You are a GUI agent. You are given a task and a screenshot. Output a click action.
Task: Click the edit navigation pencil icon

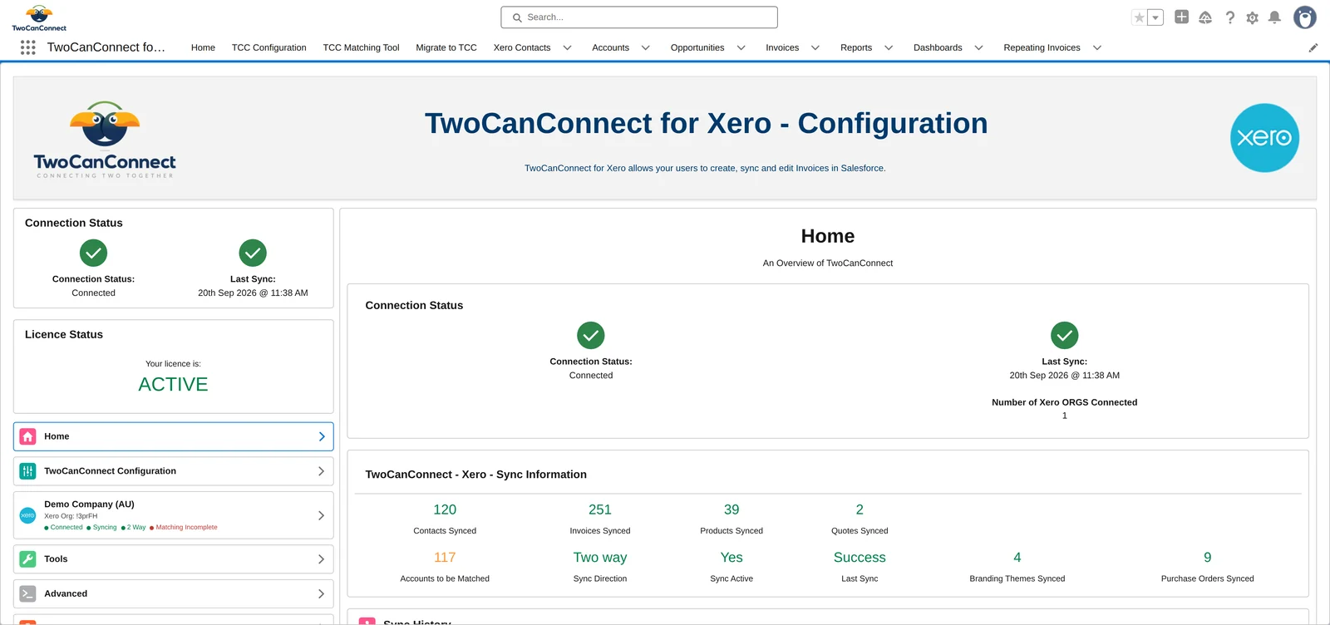coord(1313,48)
